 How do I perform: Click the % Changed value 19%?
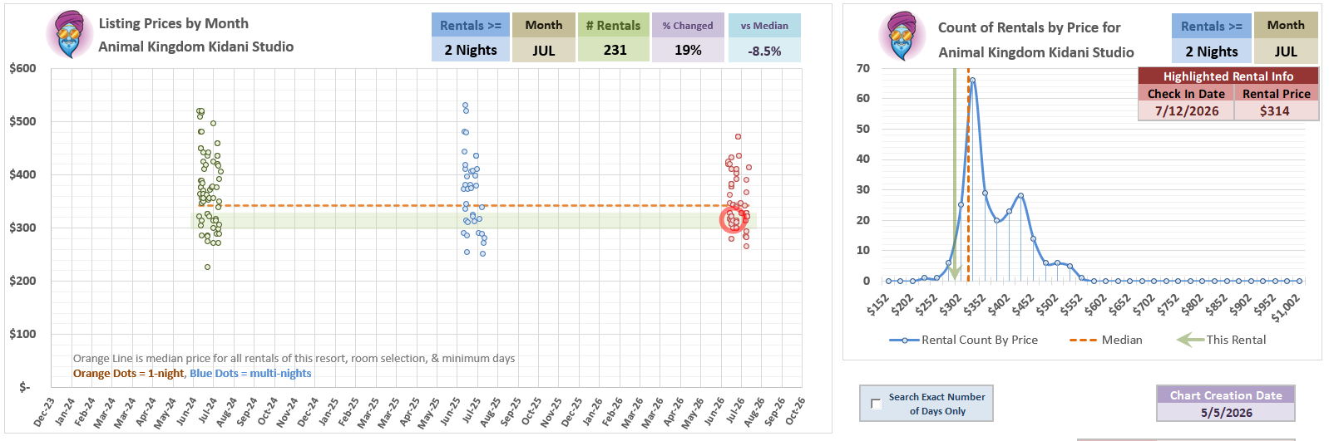[x=688, y=50]
